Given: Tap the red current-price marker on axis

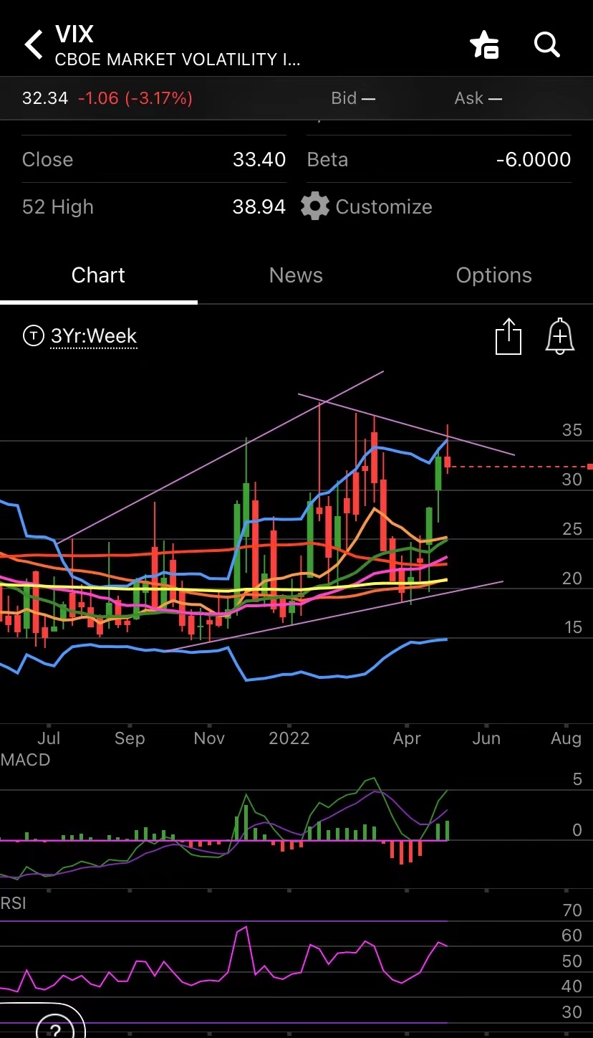Looking at the screenshot, I should tap(590, 467).
